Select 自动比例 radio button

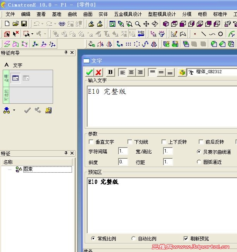(x=134, y=238)
